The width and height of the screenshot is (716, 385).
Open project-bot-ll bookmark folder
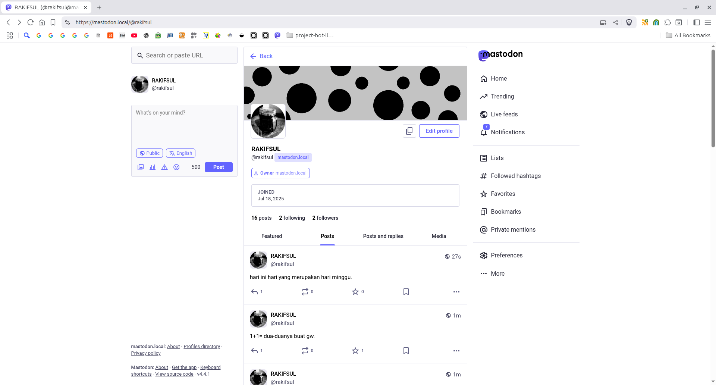pyautogui.click(x=310, y=35)
